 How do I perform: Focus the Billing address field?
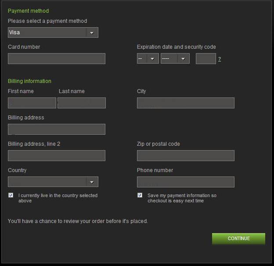(x=57, y=129)
